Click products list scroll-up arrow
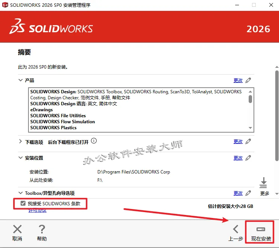This screenshot has width=279, height=248. tap(251, 91)
